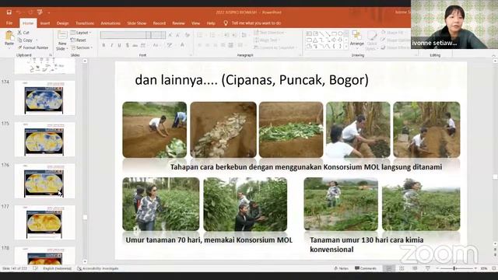The height and width of the screenshot is (280, 498).
Task: Go to the Slide Show tab
Action: coord(137,23)
